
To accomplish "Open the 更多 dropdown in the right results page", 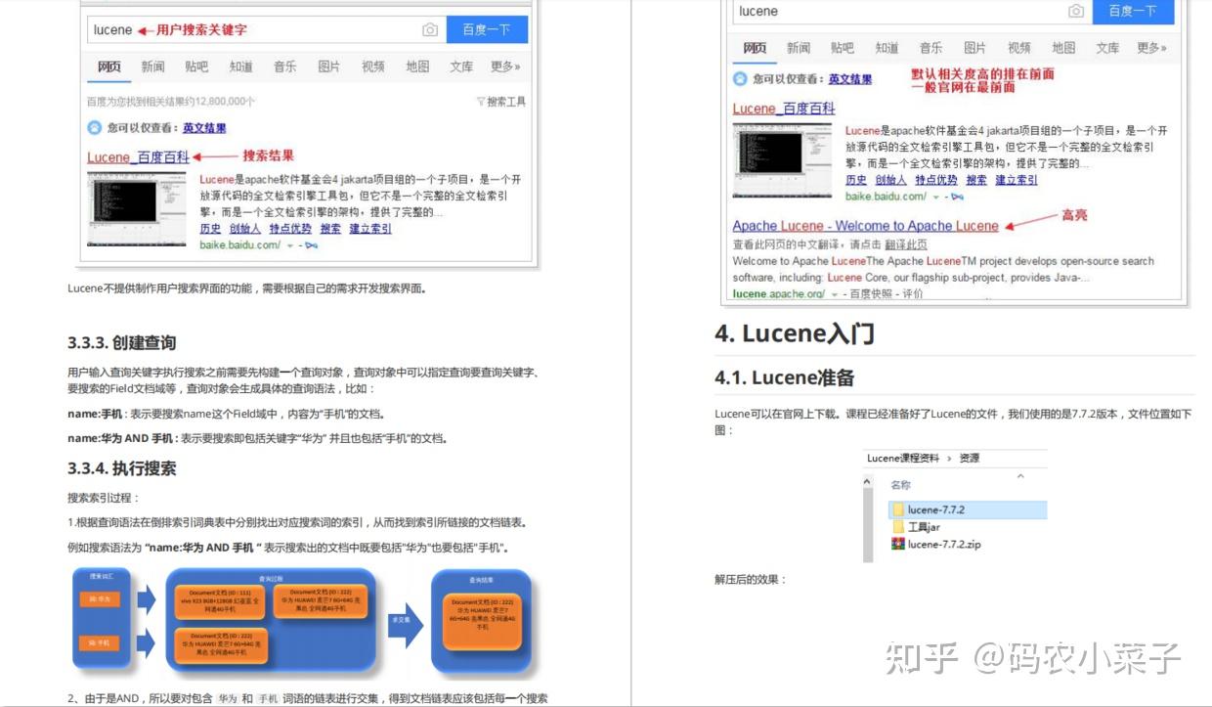I will pyautogui.click(x=1149, y=48).
